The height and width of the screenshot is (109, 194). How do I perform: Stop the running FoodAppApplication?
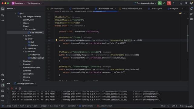169,3
